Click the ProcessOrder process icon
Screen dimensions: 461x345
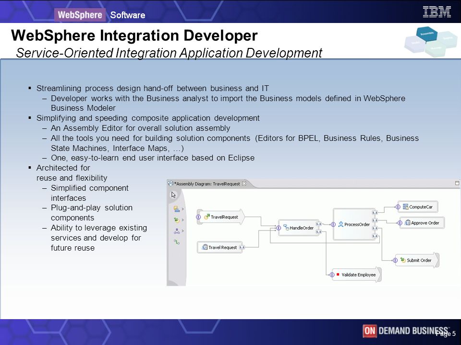pyautogui.click(x=341, y=224)
